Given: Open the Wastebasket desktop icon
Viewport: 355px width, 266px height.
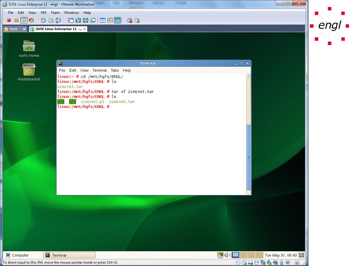Looking at the screenshot, I should click(29, 72).
